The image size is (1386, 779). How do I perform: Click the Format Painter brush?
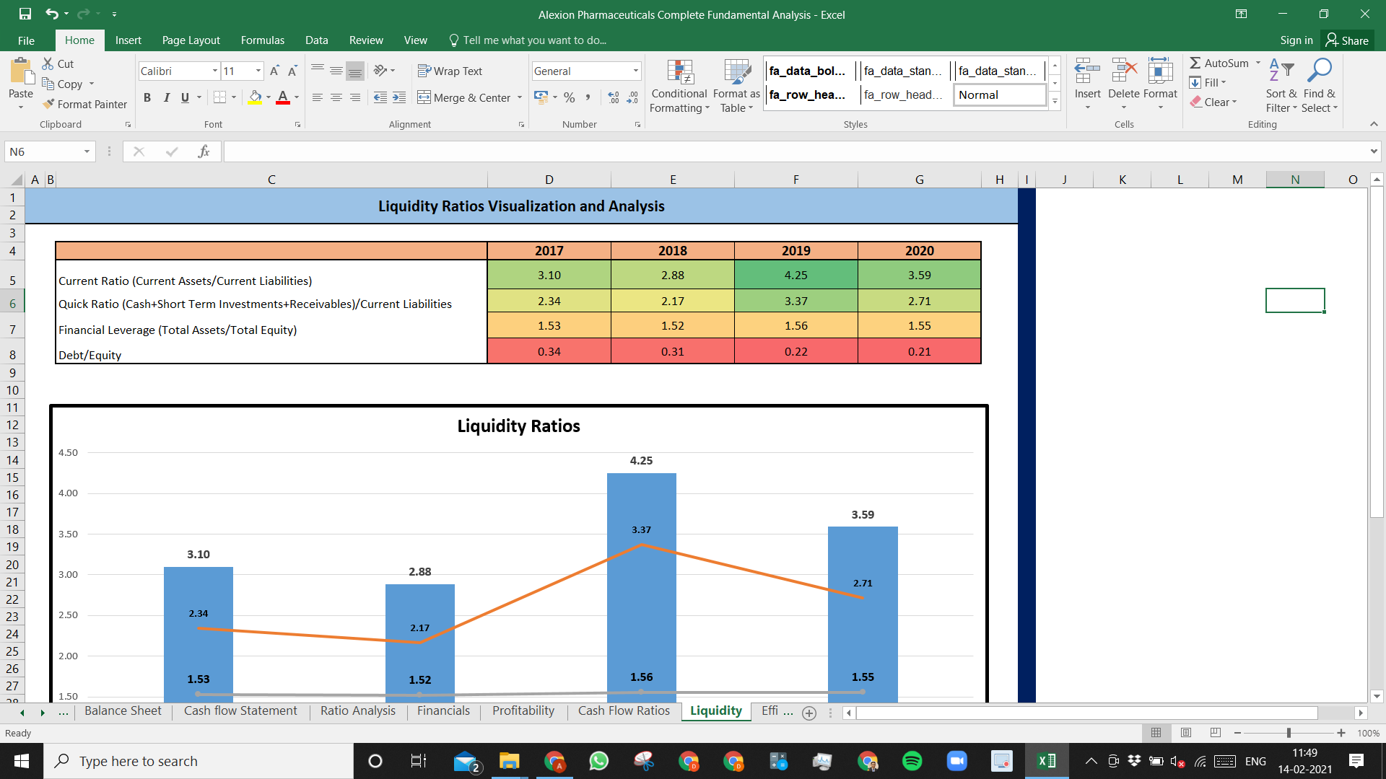48,104
